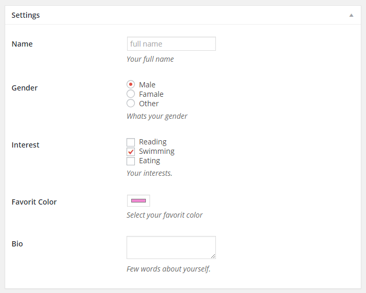Click the Settings panel title
This screenshot has width=366, height=293.
click(x=26, y=15)
